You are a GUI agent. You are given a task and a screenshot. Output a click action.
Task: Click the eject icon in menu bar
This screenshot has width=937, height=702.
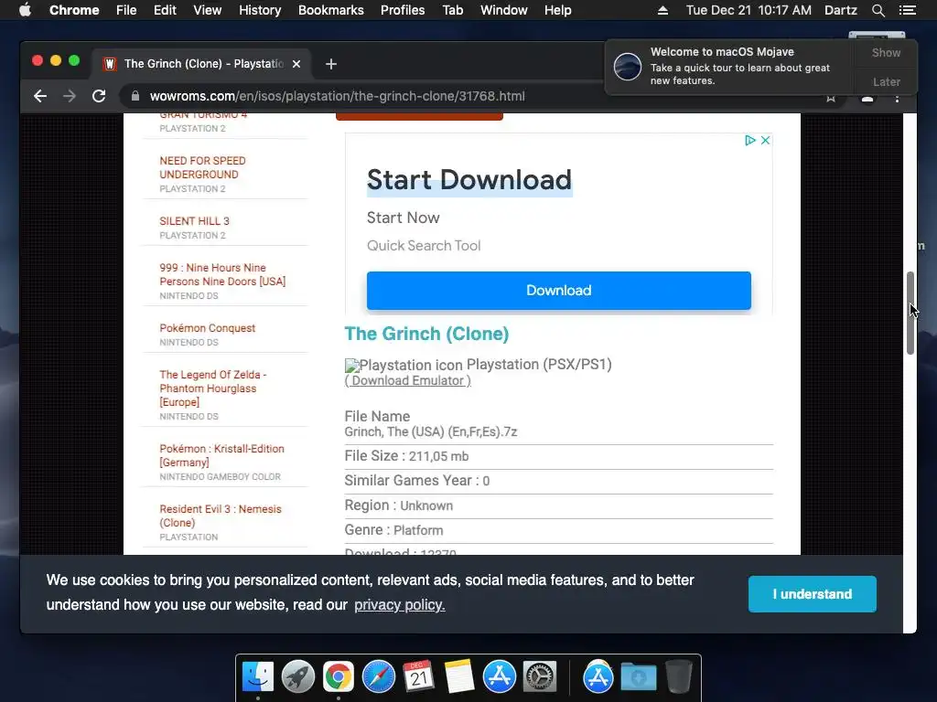pos(662,10)
